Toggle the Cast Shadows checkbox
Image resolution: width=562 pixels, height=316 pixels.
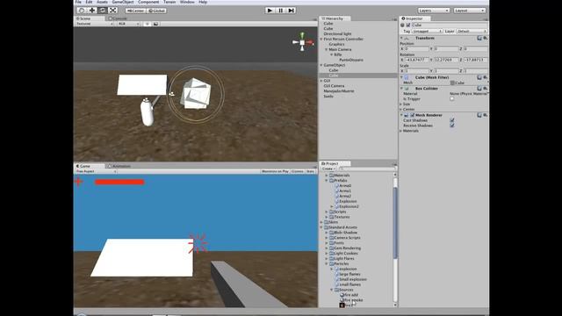(452, 120)
